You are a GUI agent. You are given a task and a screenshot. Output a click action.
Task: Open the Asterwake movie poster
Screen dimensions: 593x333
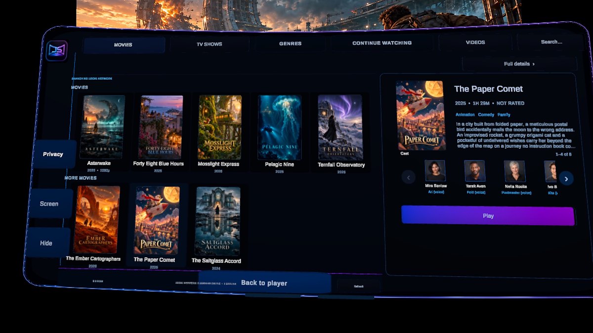[103, 127]
